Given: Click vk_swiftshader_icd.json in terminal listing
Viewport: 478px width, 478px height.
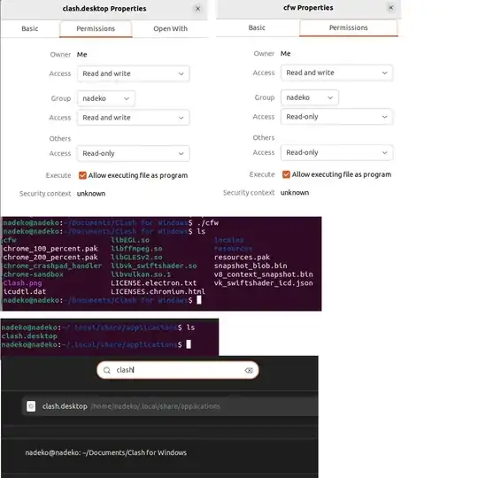Looking at the screenshot, I should click(x=264, y=283).
